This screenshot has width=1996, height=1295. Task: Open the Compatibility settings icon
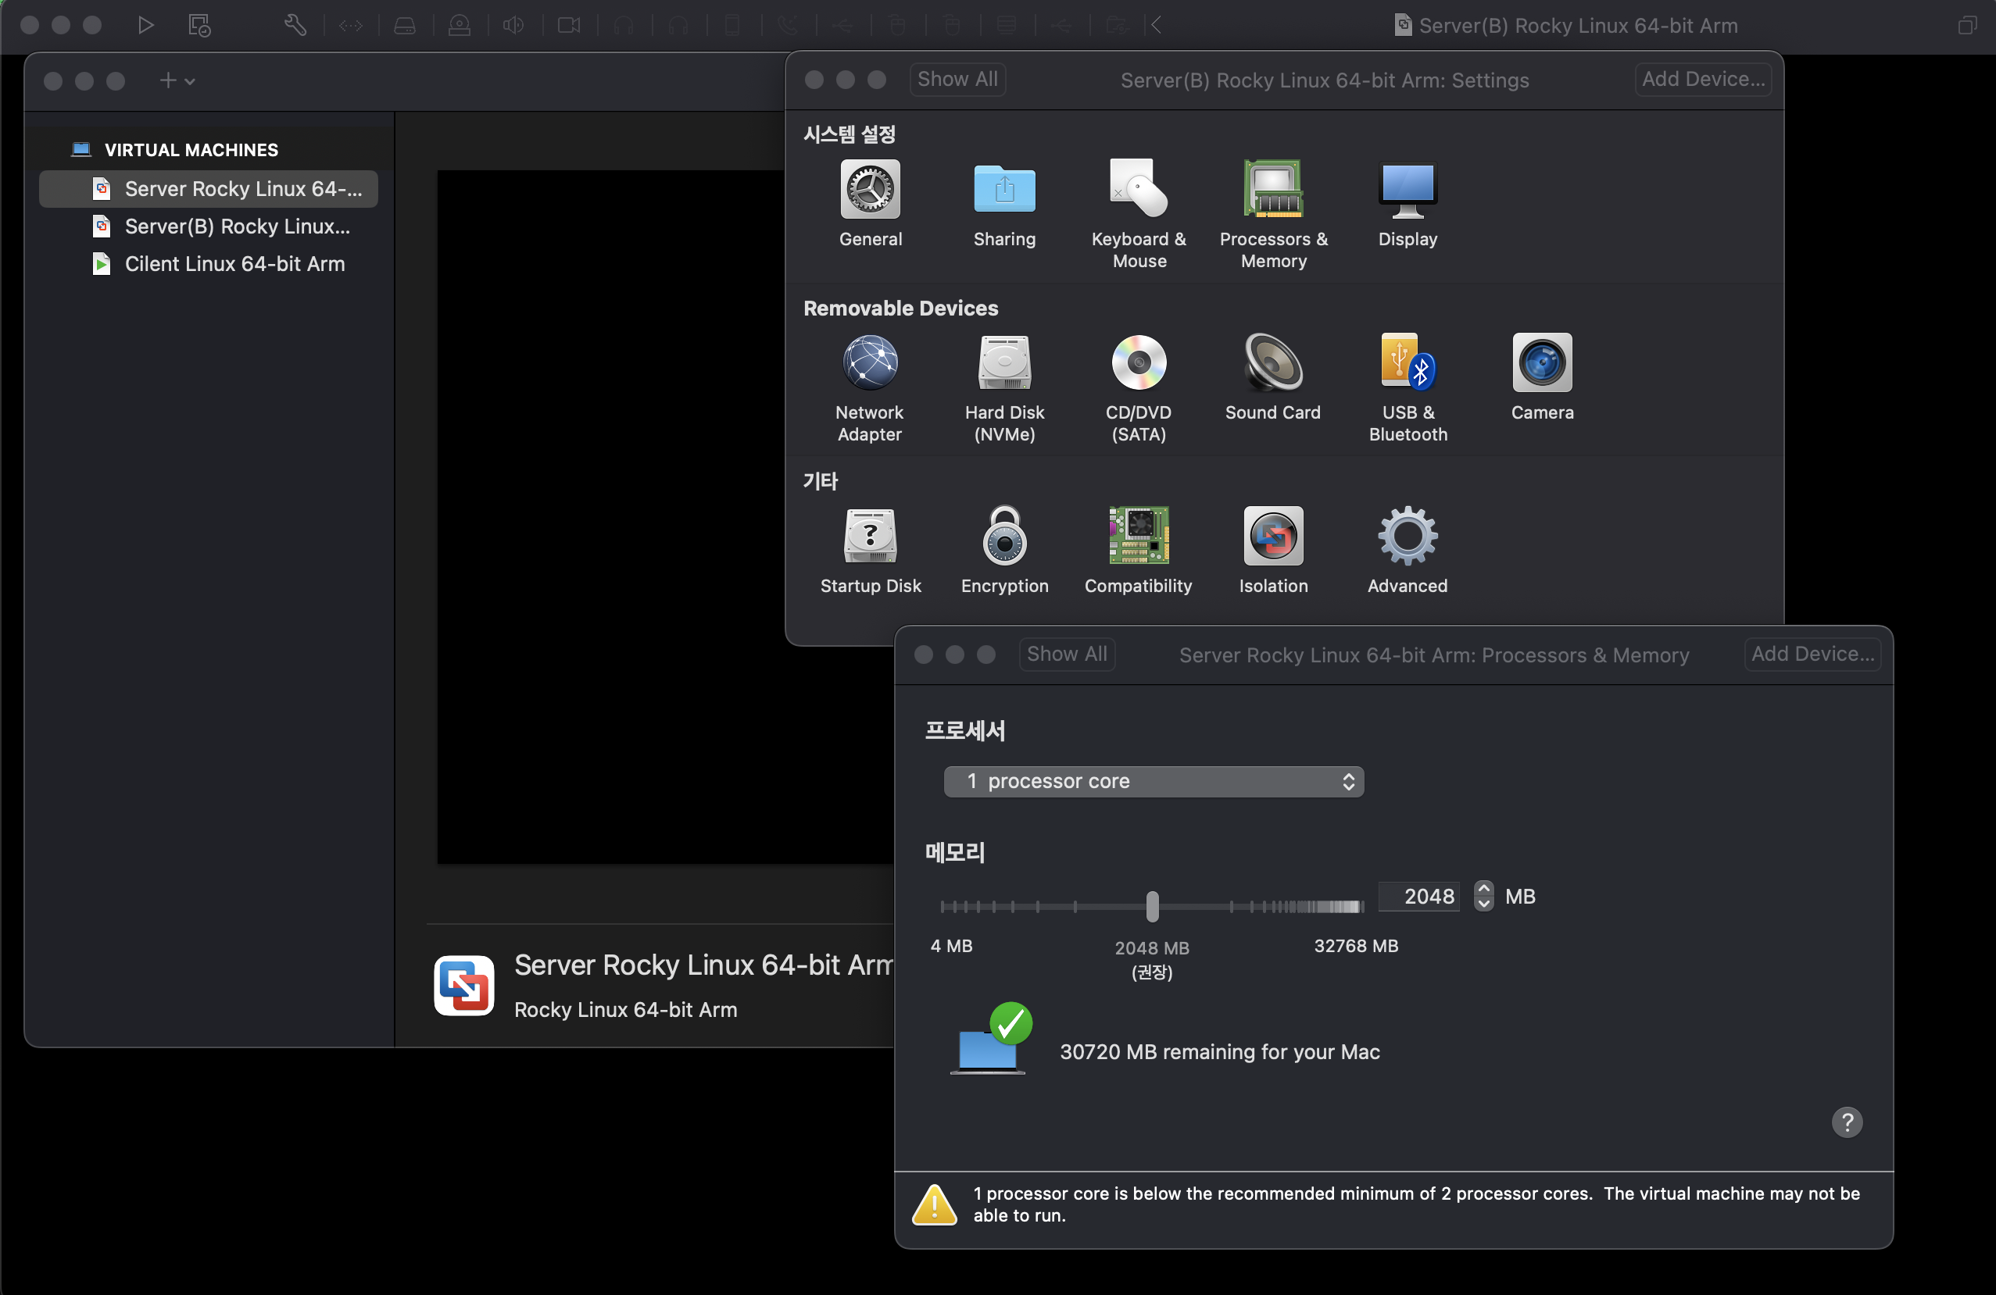1138,537
